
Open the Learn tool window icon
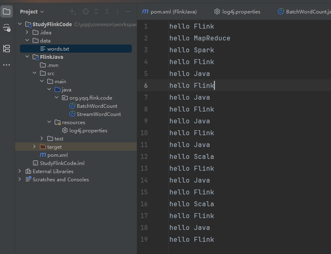7,28
